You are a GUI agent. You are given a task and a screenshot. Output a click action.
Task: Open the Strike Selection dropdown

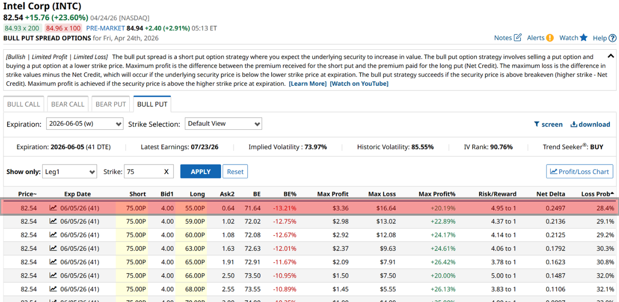tap(223, 124)
